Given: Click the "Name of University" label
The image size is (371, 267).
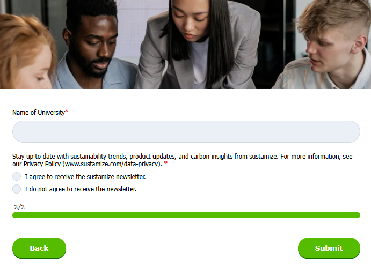Looking at the screenshot, I should coord(39,113).
